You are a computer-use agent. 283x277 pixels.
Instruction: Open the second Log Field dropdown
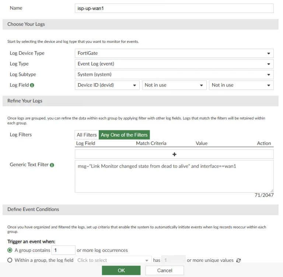tap(174, 85)
